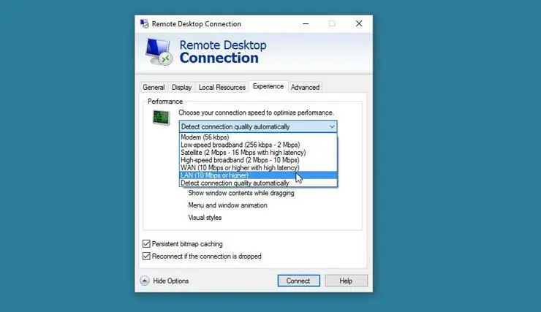Select WAN (10 Mbps or higher) option
This screenshot has height=312, width=541.
tap(258, 167)
